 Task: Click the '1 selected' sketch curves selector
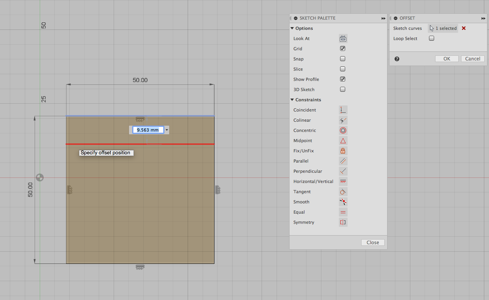coord(443,28)
